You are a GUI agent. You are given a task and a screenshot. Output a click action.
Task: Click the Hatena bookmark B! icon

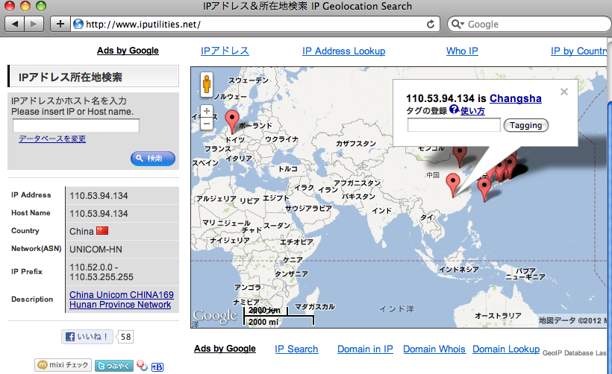pos(157,367)
